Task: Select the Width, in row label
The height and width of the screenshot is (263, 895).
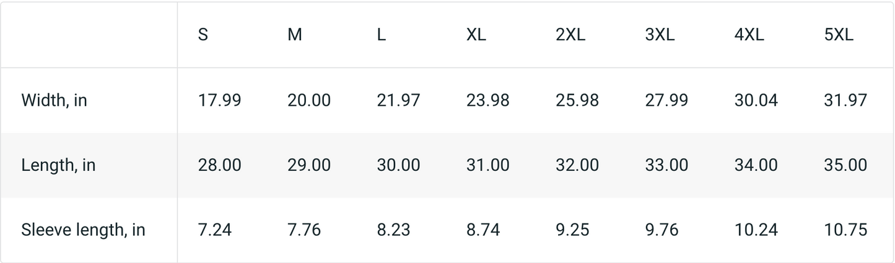Action: pyautogui.click(x=54, y=100)
